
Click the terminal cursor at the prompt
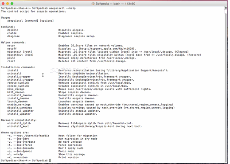point(50,160)
